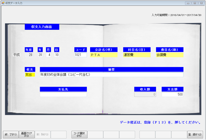The image size is (206, 140).
Task: Click the 収支入力画面 header label
Action: tap(42, 27)
